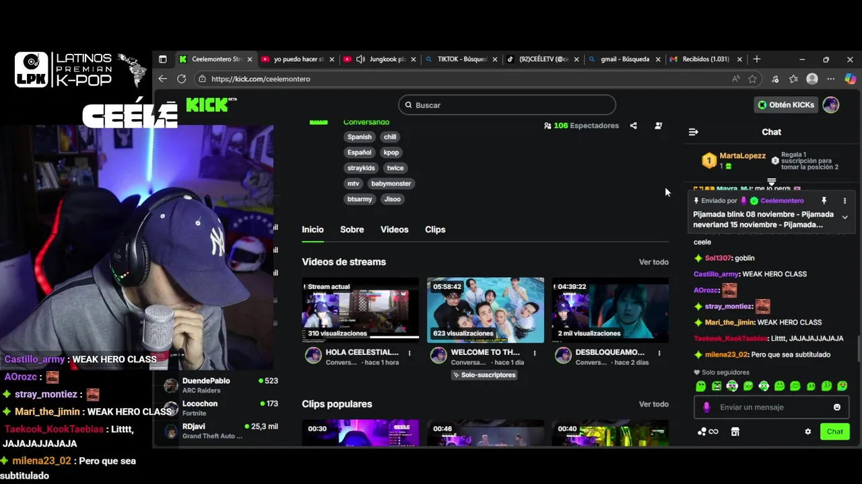The width and height of the screenshot is (862, 484).
Task: Collapse the chat panel with arrow icon
Action: click(x=694, y=132)
